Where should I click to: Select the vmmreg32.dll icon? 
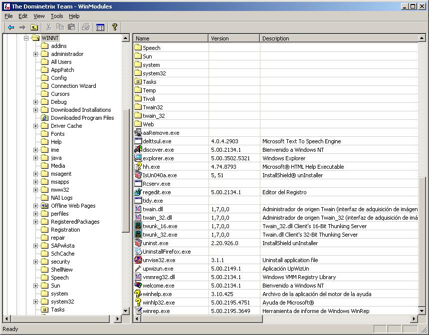(x=138, y=277)
